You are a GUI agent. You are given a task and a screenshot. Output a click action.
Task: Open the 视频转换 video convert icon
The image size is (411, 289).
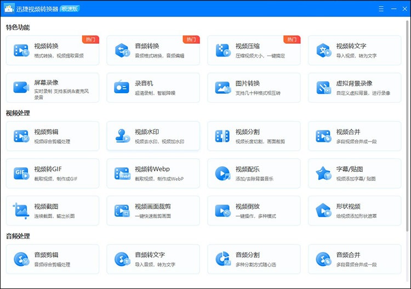21,50
